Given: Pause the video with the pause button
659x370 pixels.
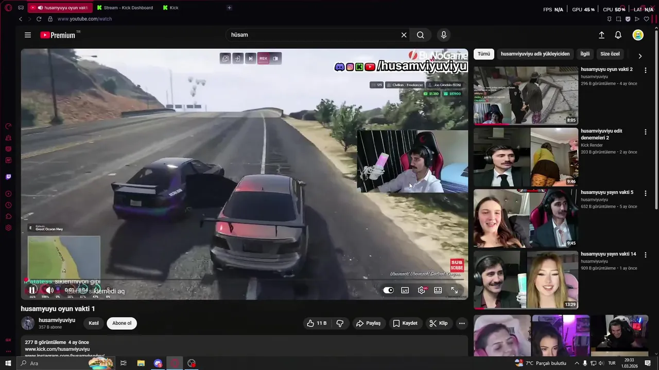Looking at the screenshot, I should click(32, 290).
